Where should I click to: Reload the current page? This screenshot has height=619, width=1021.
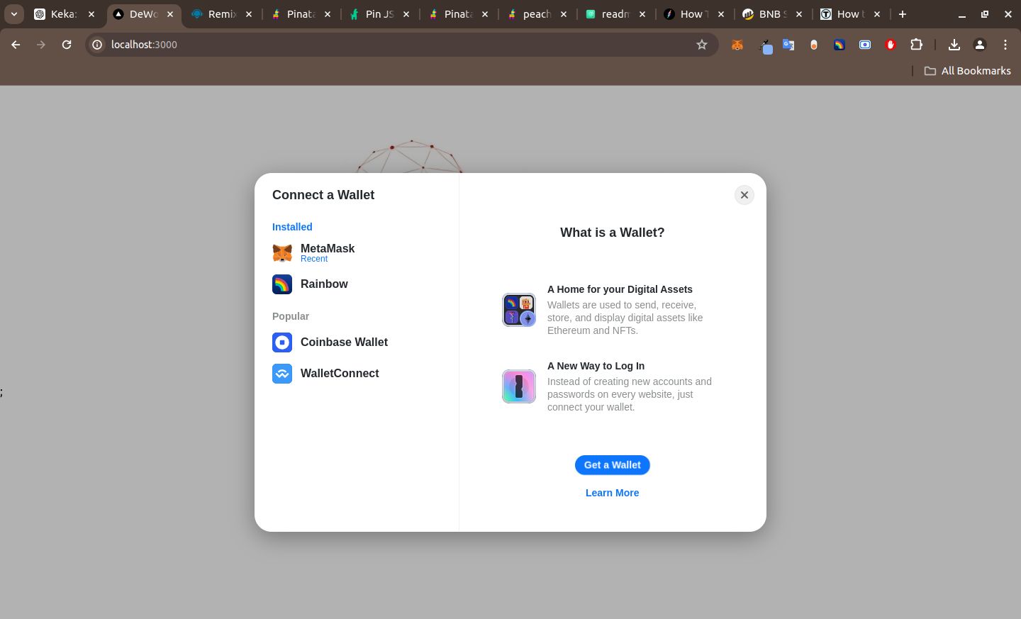pyautogui.click(x=67, y=45)
